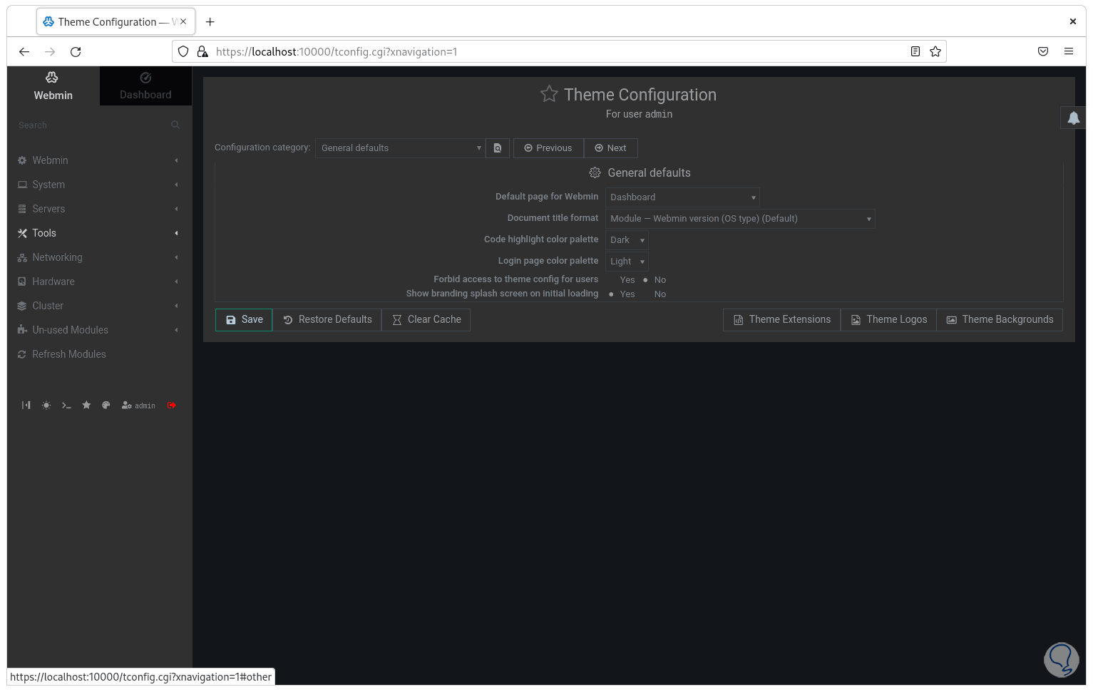Switch to the Webmin navigation tab

pos(53,86)
